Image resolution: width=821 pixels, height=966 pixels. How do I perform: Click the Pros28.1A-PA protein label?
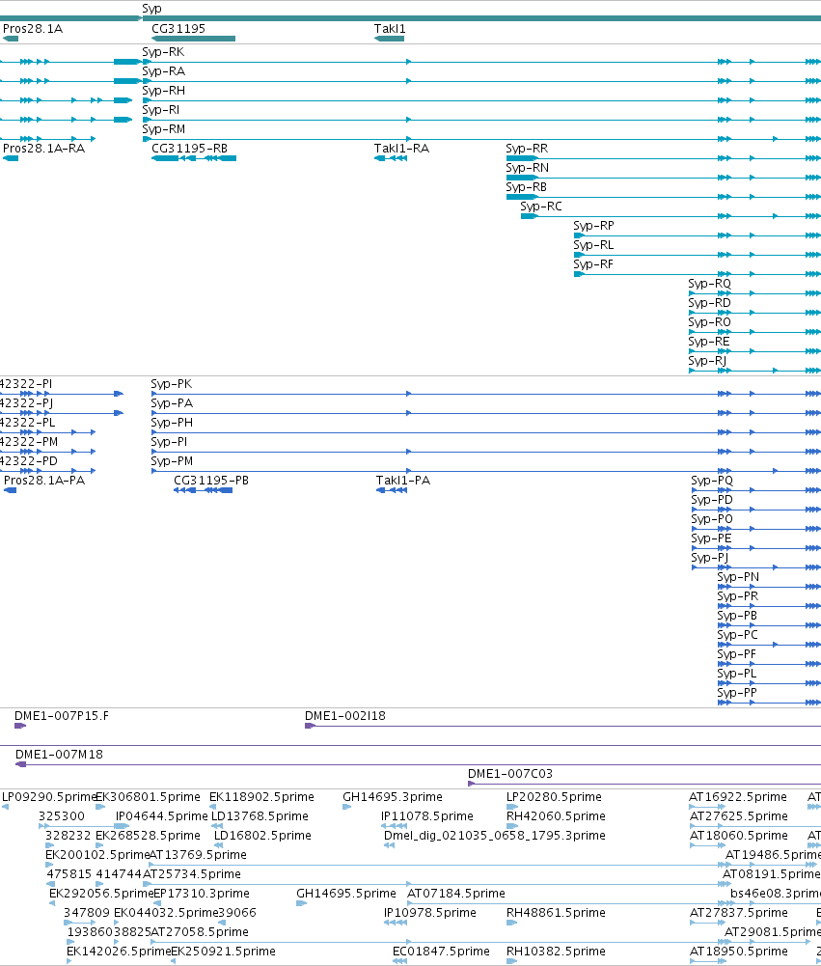pyautogui.click(x=44, y=480)
